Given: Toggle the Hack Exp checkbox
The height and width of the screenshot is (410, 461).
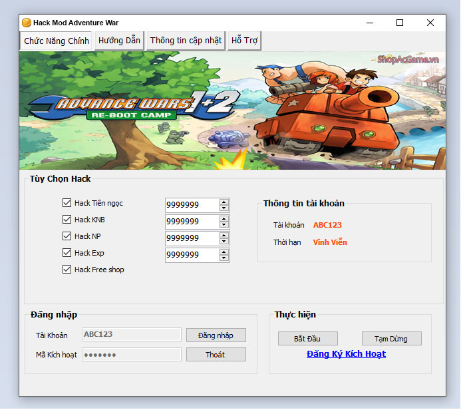Looking at the screenshot, I should coord(67,253).
